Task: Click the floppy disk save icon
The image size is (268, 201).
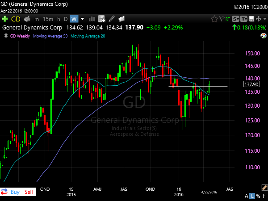Action: (x=251, y=19)
